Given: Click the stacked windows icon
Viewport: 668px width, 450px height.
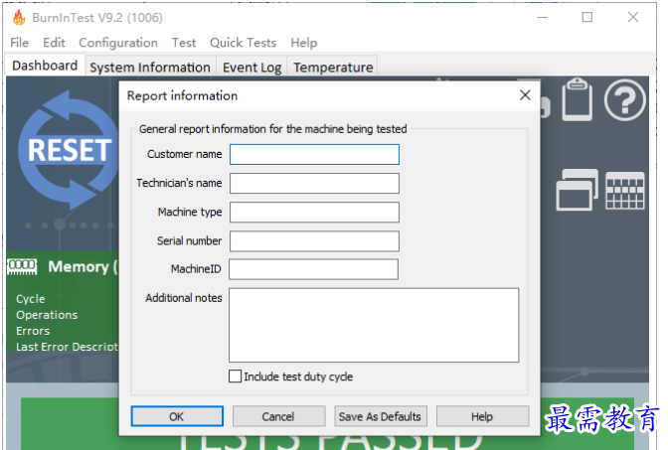Looking at the screenshot, I should [577, 190].
